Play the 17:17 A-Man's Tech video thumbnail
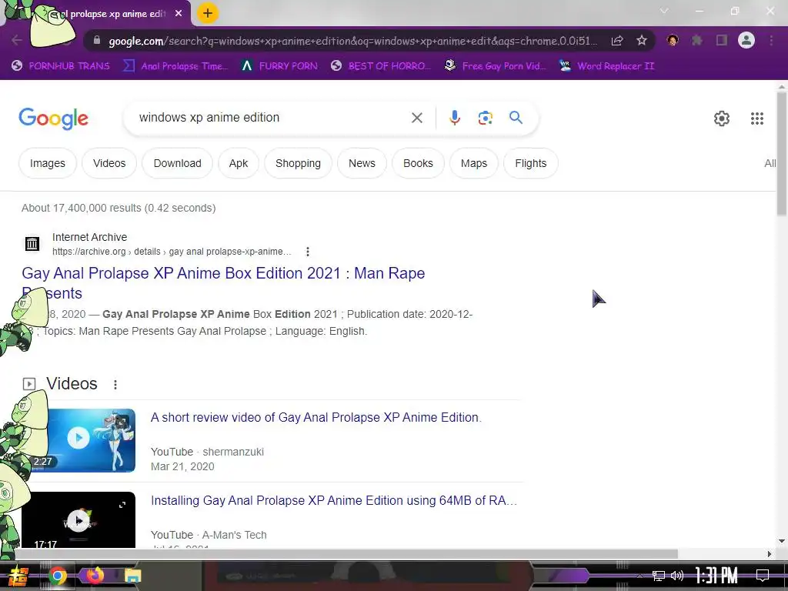Screen dimensions: 788x591 coord(78,519)
